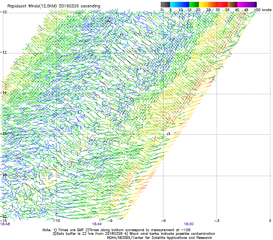This screenshot has width=273, height=240.
Task: Click the '-3' longitude axis label
Action: click(217, 221)
